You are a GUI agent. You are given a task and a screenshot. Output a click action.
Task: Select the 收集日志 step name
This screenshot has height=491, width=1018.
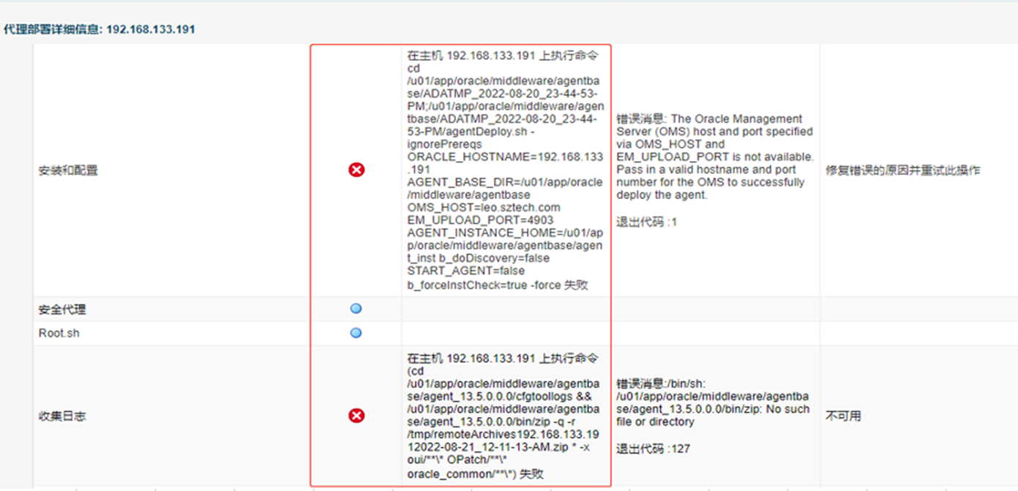coord(62,416)
